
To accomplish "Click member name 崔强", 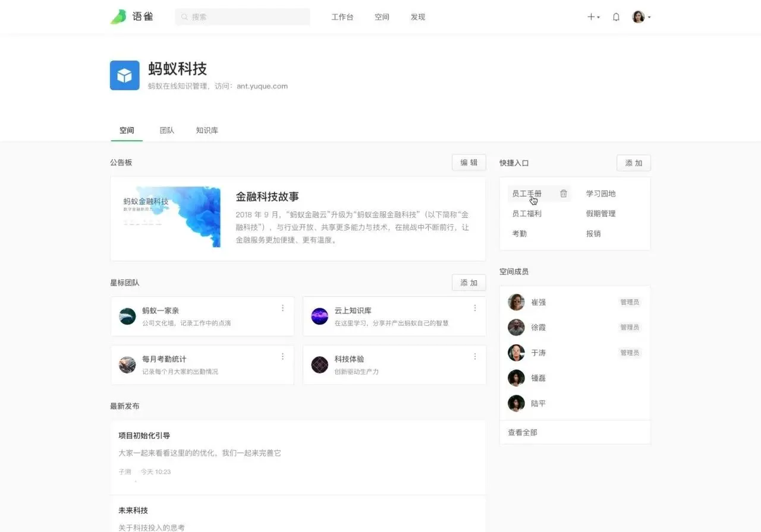I will tap(539, 302).
